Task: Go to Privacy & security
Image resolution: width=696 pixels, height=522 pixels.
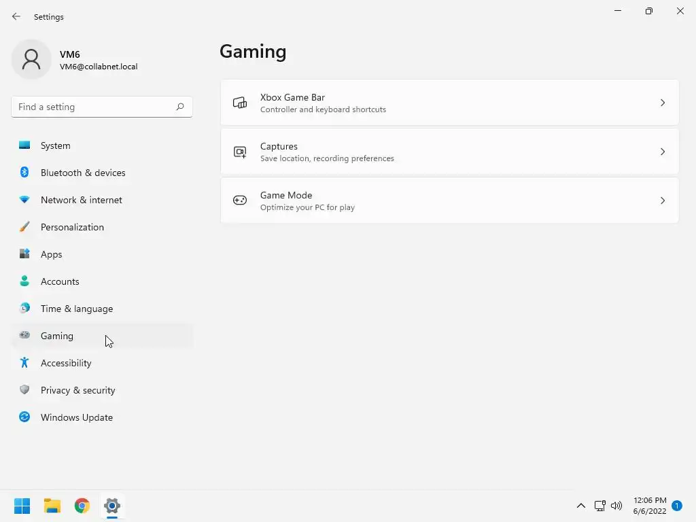Action: point(102,390)
